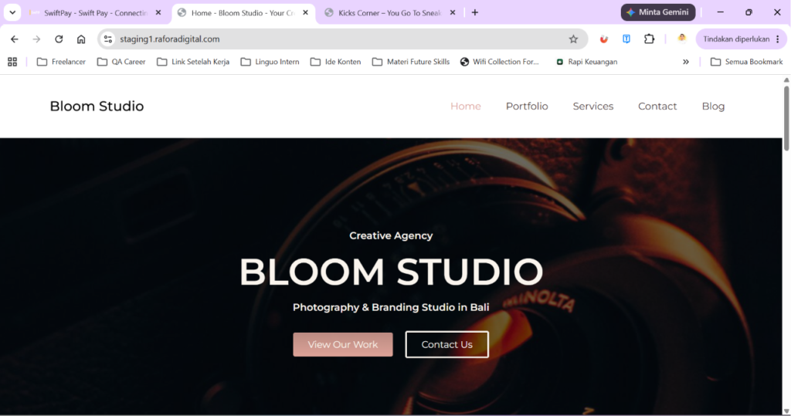Open the Home menu item
The height and width of the screenshot is (416, 791).
click(466, 107)
